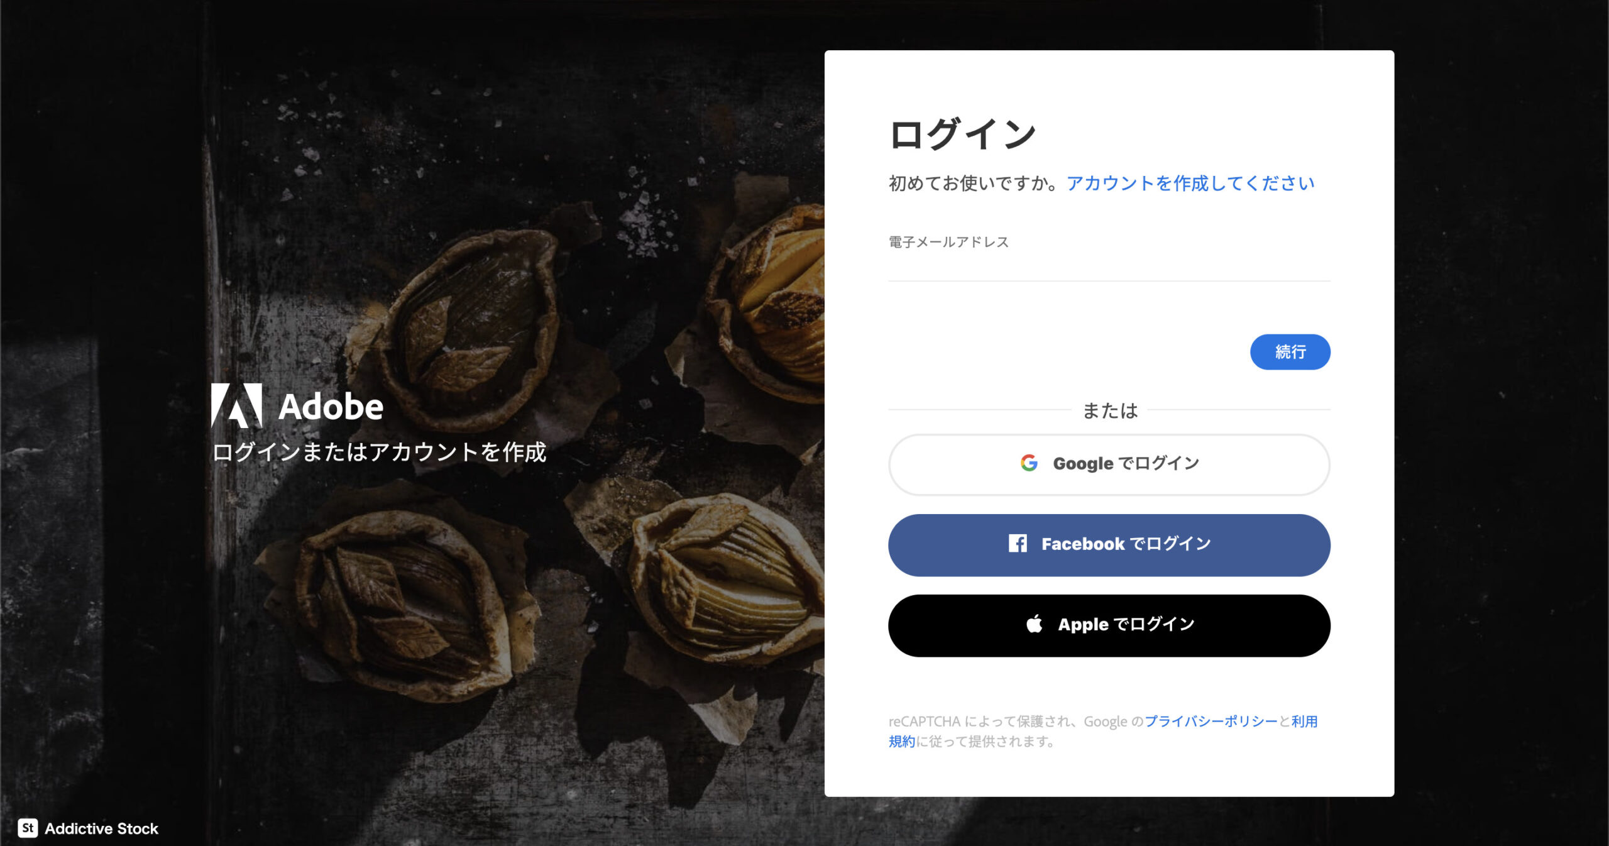The width and height of the screenshot is (1609, 846).
Task: Click the Facebook f icon
Action: (x=1018, y=543)
